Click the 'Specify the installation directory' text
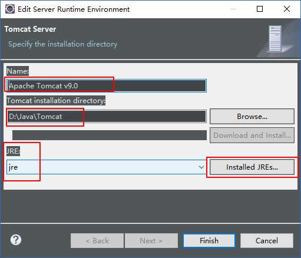This screenshot has height=258, width=301. 62,44
